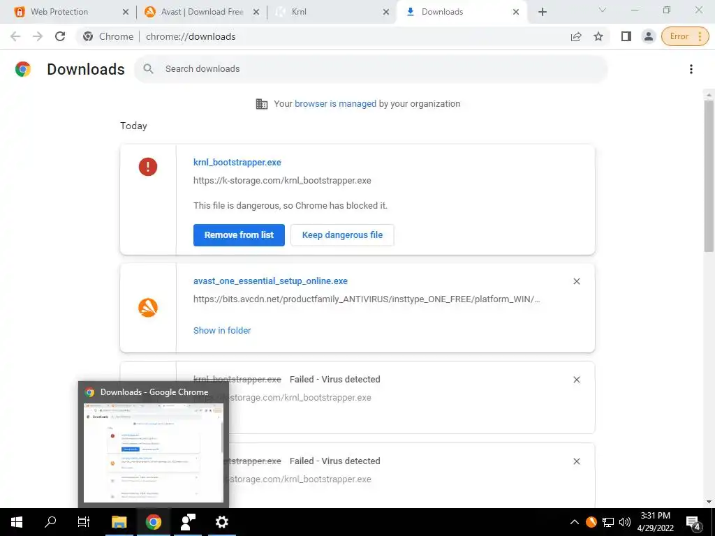Open the notification center icon
This screenshot has height=536, width=715.
pyautogui.click(x=693, y=522)
